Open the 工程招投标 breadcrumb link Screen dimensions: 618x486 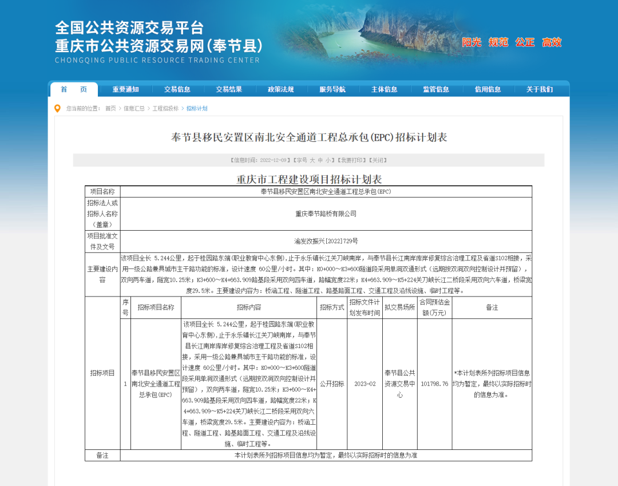coord(165,108)
